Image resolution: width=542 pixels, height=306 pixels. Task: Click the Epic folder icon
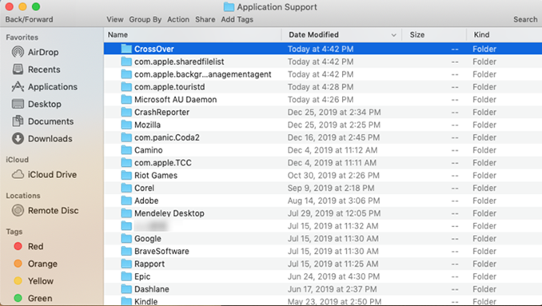click(126, 276)
